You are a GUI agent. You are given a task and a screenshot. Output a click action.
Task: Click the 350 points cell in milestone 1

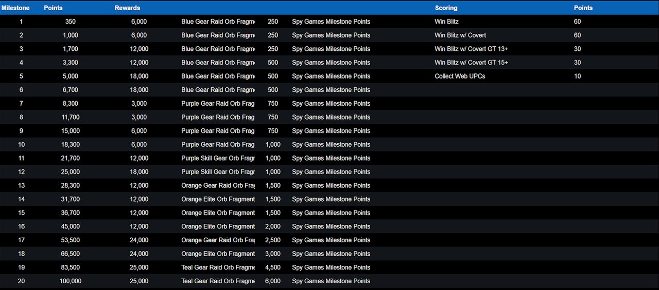click(x=71, y=22)
